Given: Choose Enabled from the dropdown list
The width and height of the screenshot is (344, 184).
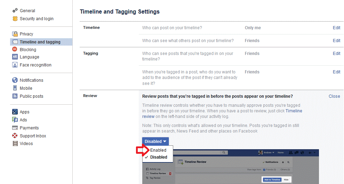Looking at the screenshot, I should [158, 150].
